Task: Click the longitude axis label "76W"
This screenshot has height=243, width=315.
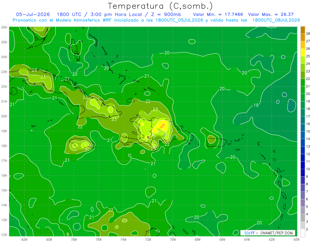Action: (99, 239)
